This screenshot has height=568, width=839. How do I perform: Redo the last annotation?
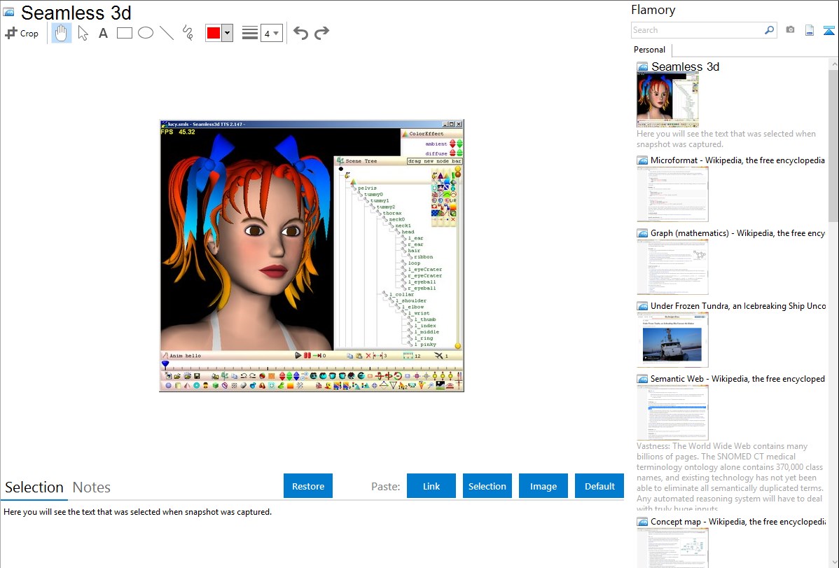(x=321, y=33)
